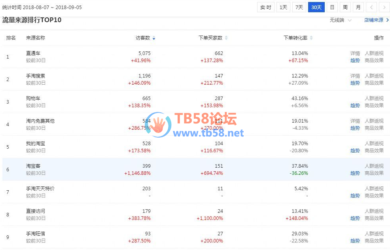
Task: Click the -36.26% conversion change
Action: click(299, 173)
